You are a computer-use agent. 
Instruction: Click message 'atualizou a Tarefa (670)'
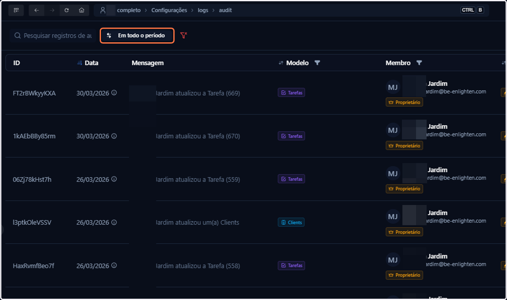[207, 136]
